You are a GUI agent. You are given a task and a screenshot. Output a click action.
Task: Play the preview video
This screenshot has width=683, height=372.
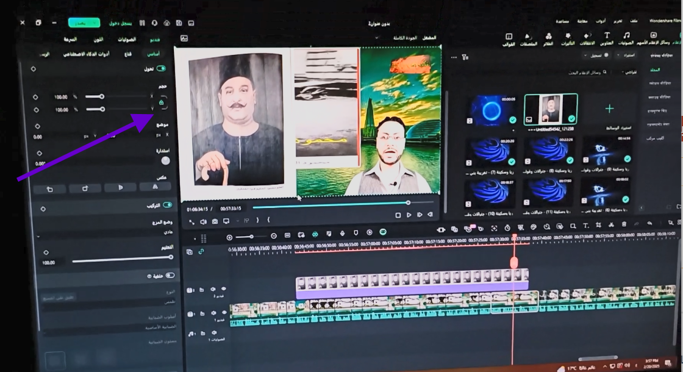pos(409,215)
